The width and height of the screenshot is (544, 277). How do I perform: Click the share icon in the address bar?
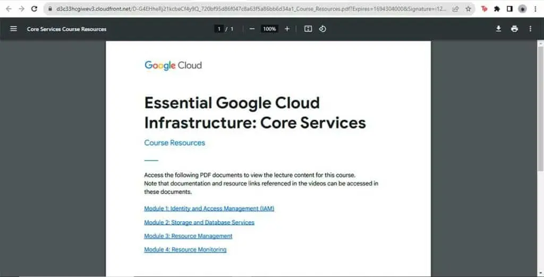click(455, 9)
